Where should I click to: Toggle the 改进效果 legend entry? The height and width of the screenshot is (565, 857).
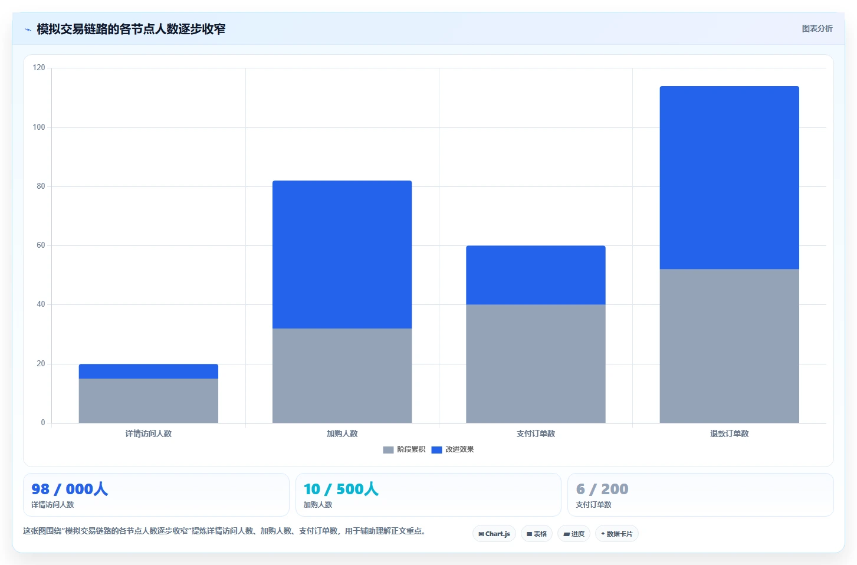[452, 449]
